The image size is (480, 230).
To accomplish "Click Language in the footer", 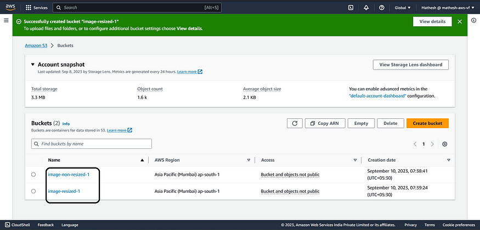I will click(70, 225).
